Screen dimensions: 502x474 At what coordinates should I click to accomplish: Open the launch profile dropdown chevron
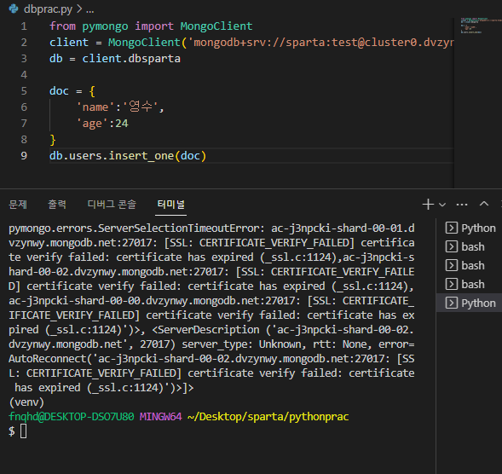442,205
